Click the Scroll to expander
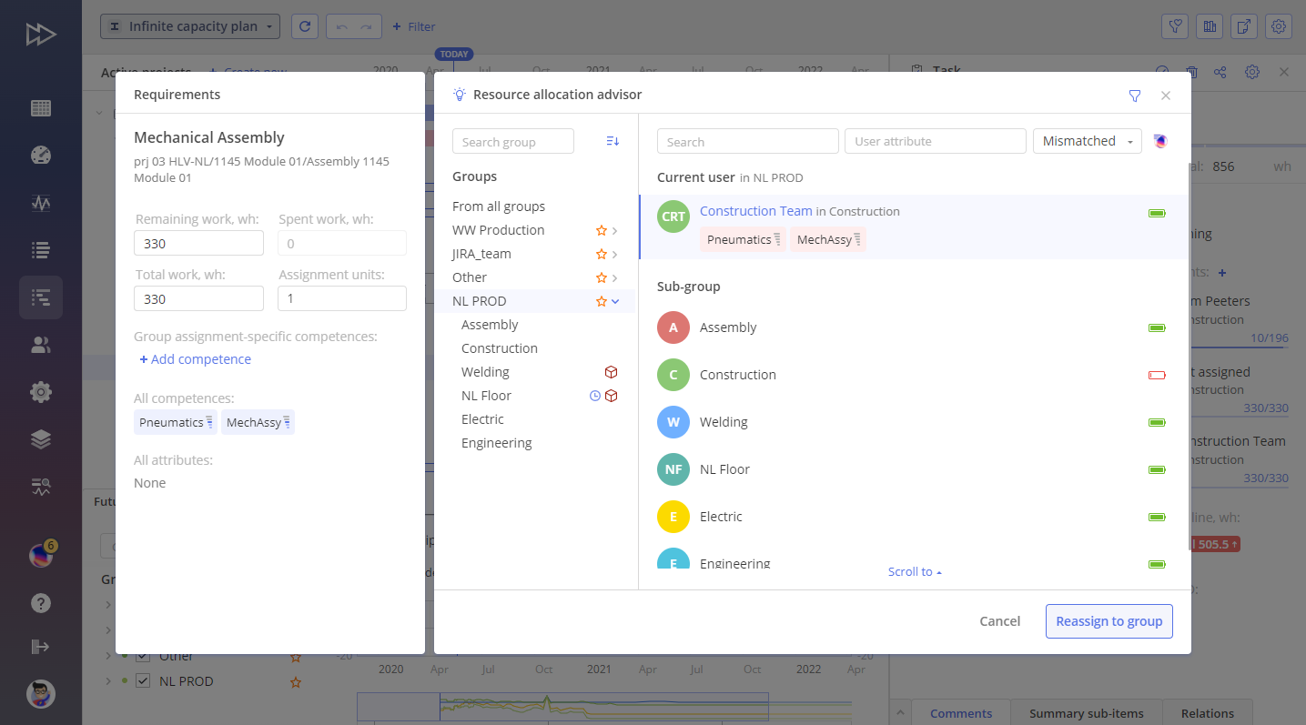Viewport: 1306px width, 725px height. coord(915,571)
